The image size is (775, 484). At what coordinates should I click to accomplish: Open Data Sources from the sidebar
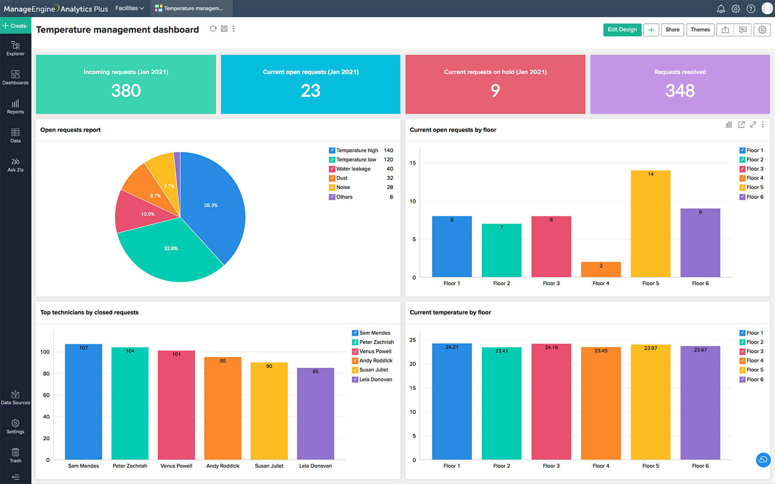[x=15, y=397]
